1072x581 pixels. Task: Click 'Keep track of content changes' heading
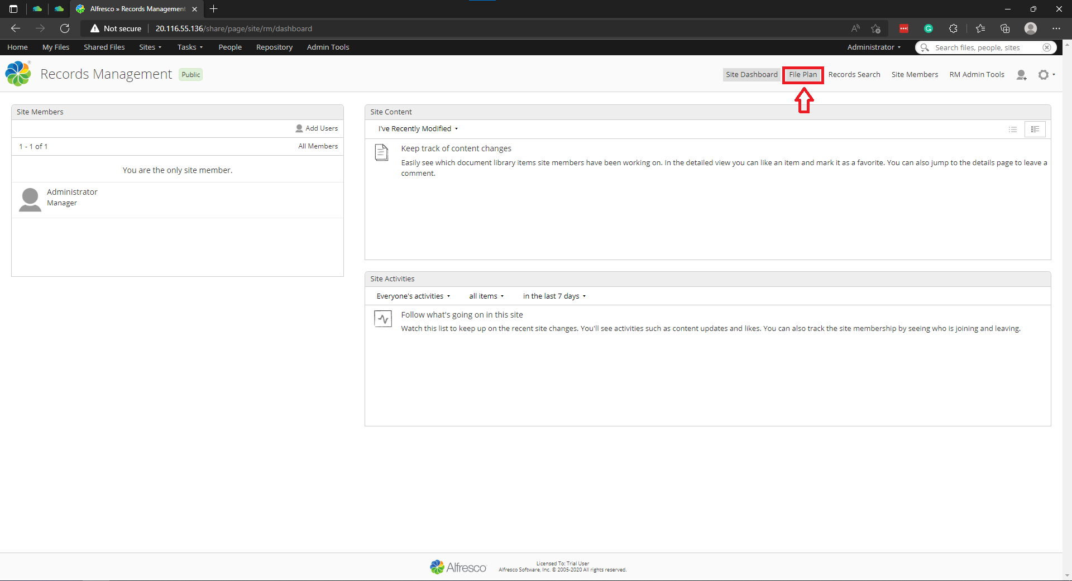456,148
